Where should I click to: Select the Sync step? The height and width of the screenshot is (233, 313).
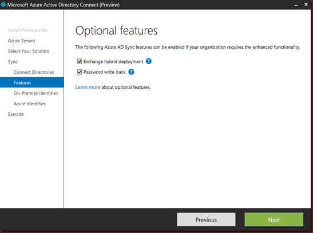click(13, 62)
